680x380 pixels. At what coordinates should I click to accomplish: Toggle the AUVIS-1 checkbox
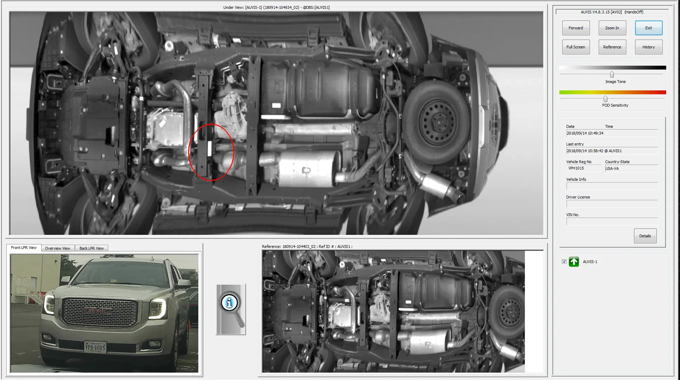[x=564, y=262]
